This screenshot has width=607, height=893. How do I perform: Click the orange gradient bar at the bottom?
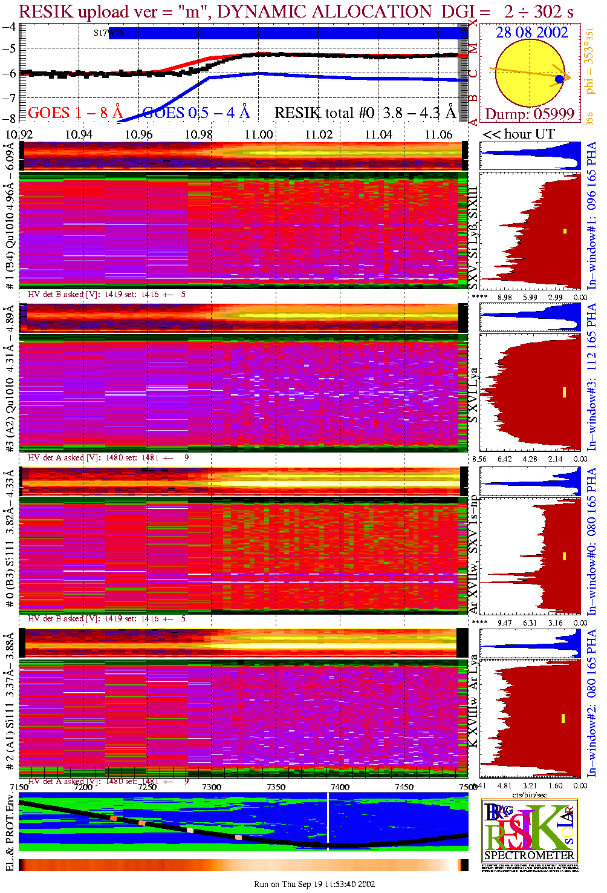(x=242, y=865)
